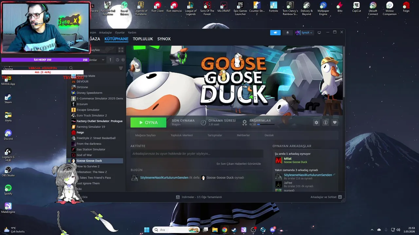Click the Windows Start button
This screenshot has height=235, width=419.
(147, 230)
